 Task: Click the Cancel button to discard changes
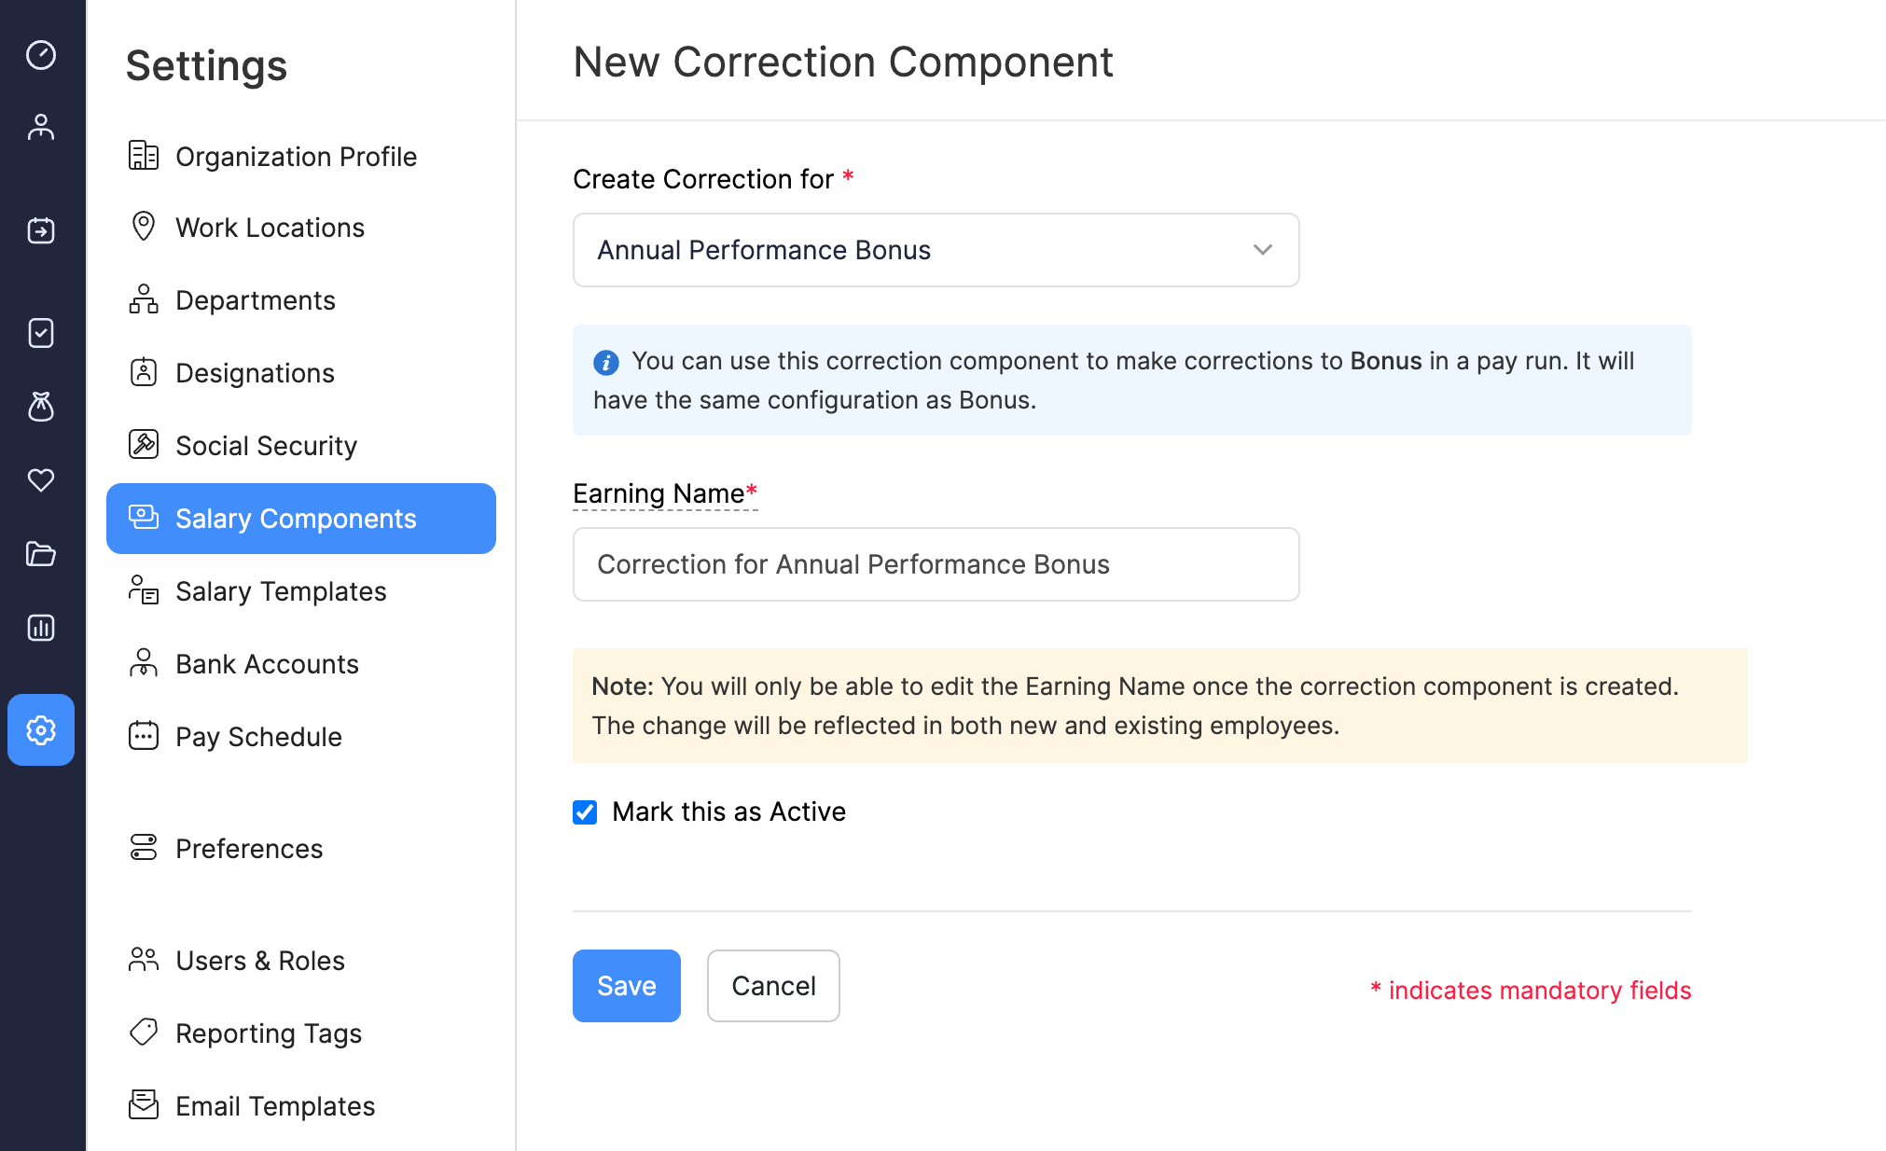click(x=773, y=985)
